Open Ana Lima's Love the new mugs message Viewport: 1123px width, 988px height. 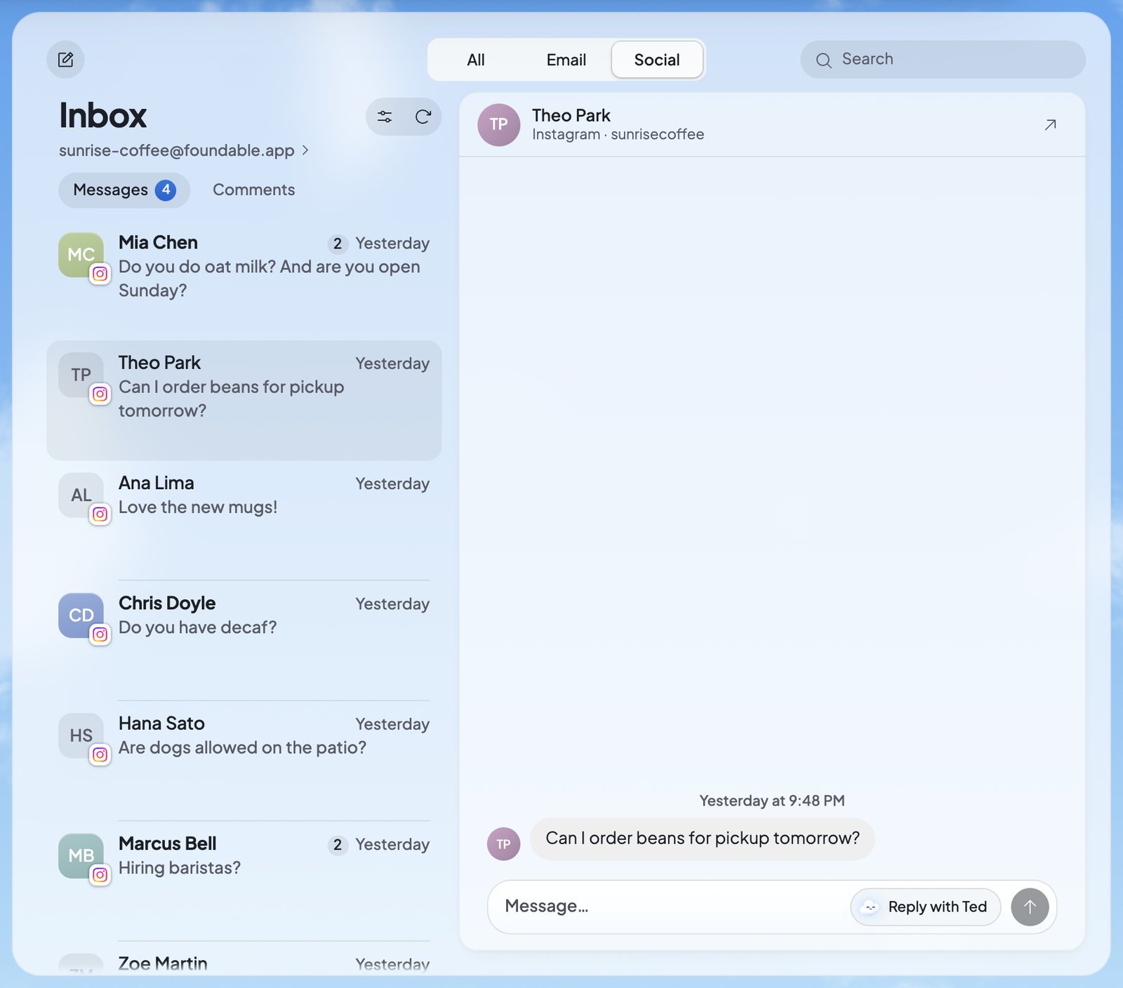(244, 521)
